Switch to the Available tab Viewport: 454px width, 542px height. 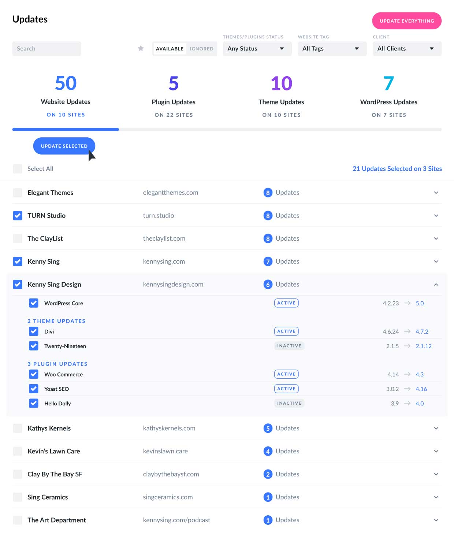170,48
